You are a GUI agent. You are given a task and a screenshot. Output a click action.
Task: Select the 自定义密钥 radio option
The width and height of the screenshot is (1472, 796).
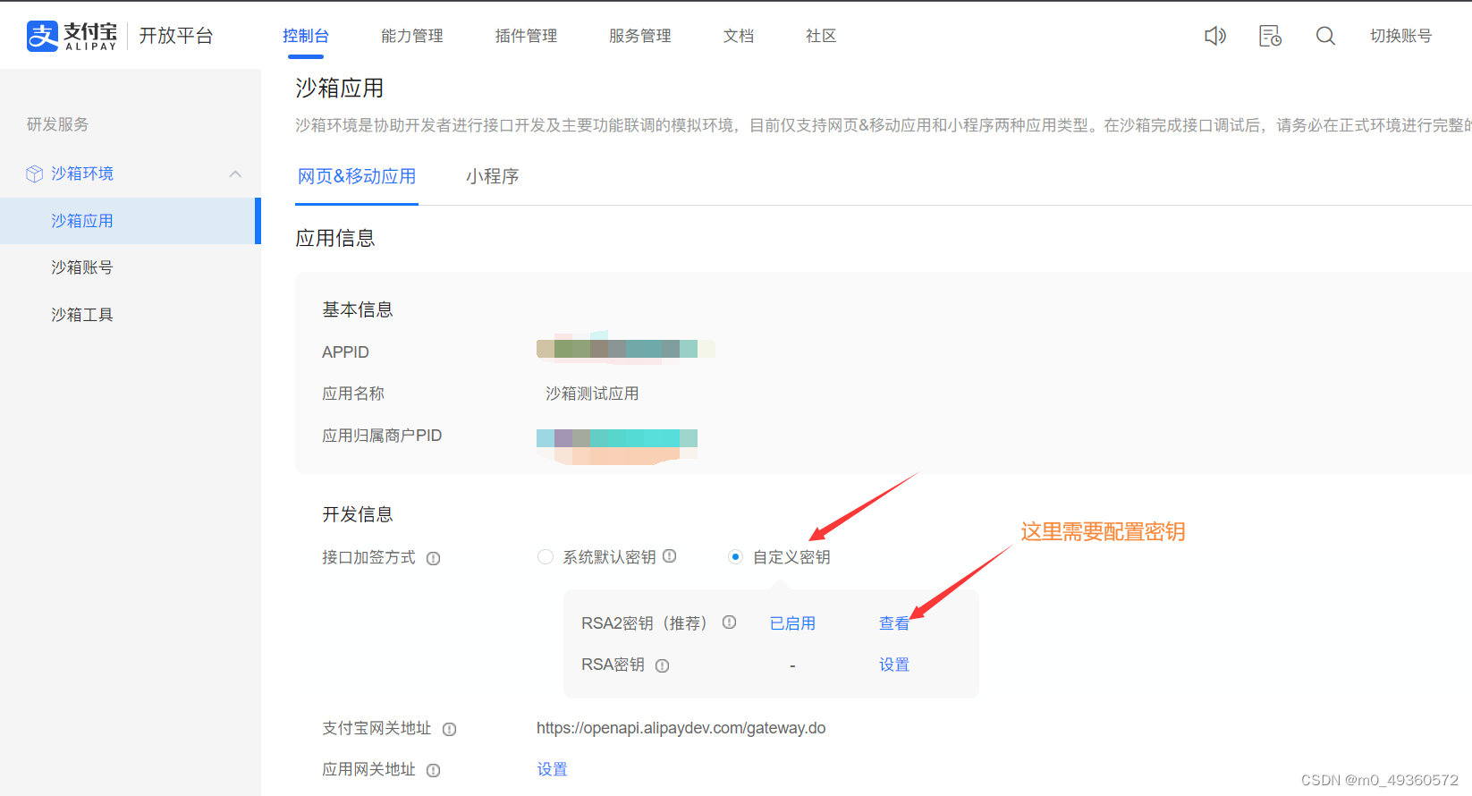pyautogui.click(x=735, y=557)
